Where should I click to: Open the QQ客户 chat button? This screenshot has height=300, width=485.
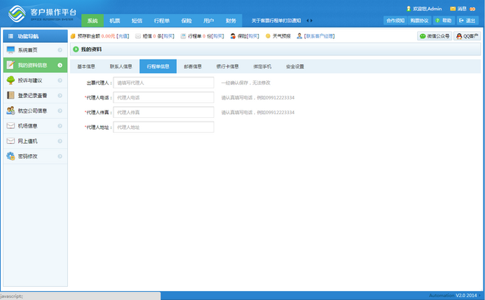467,36
